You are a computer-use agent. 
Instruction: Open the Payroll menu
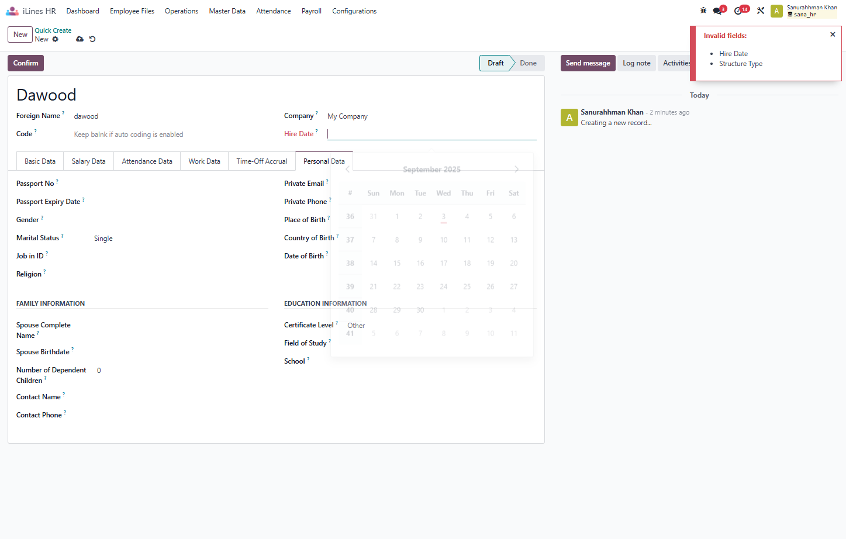pyautogui.click(x=312, y=11)
